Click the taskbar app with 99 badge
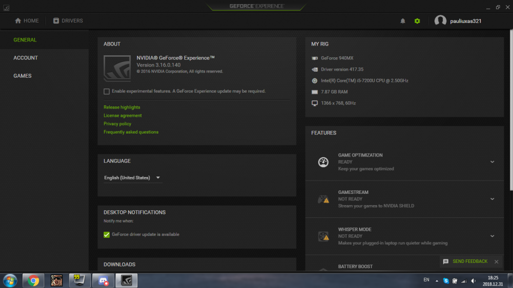 click(80, 280)
